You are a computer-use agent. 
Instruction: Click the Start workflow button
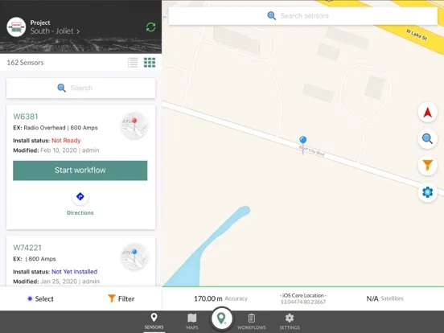point(80,171)
